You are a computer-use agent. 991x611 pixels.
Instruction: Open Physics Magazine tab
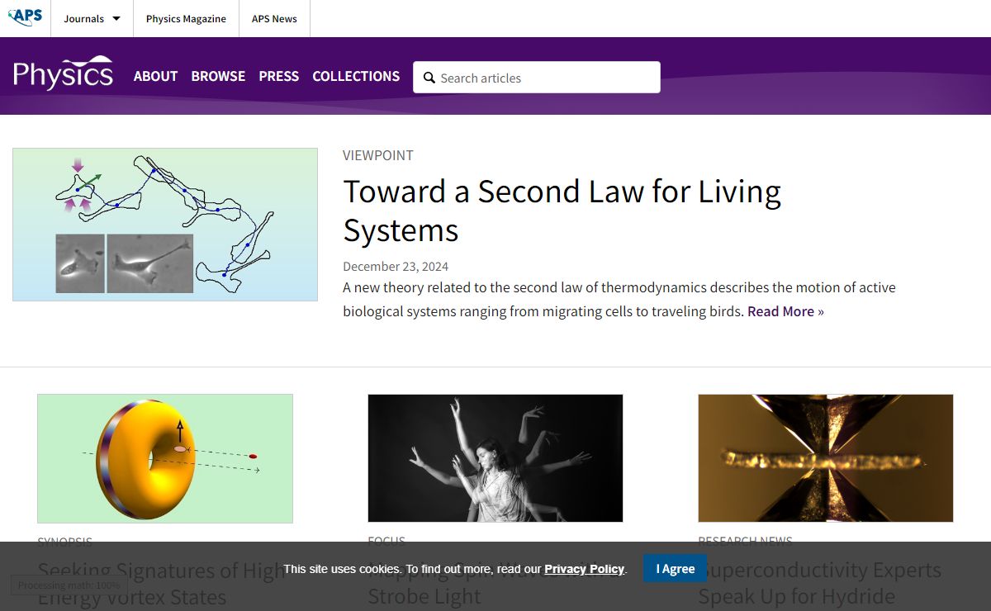(x=186, y=18)
